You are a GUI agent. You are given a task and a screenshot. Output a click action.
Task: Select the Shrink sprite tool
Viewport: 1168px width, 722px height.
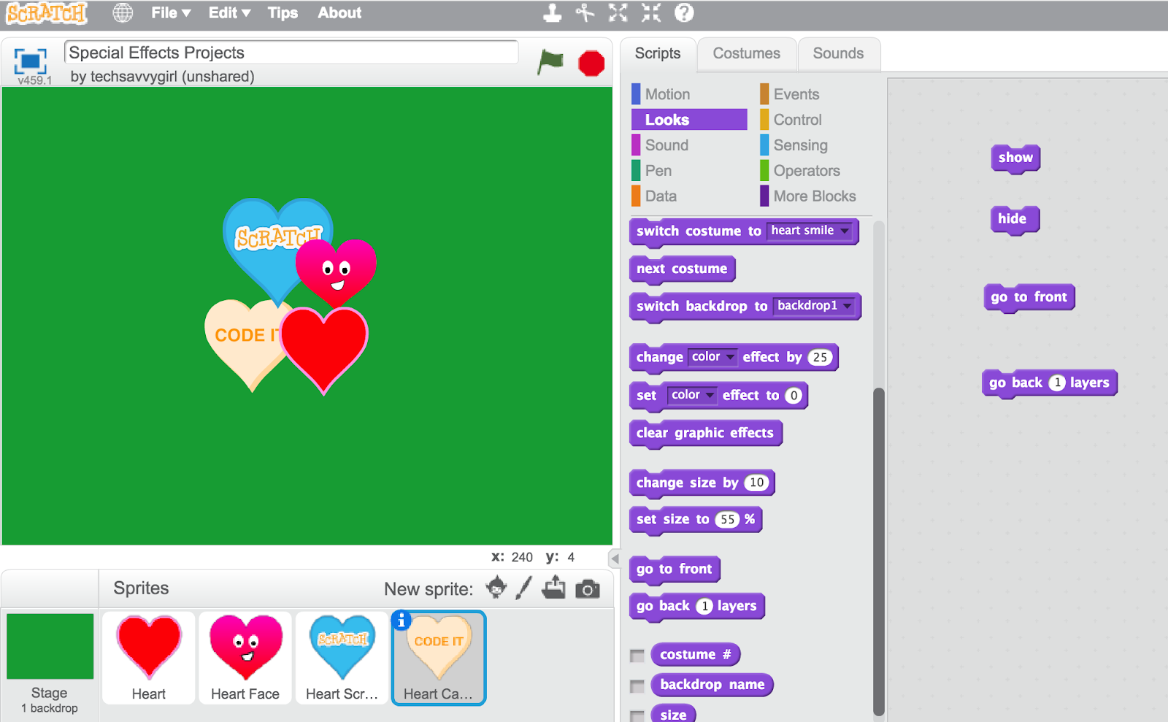tap(650, 12)
